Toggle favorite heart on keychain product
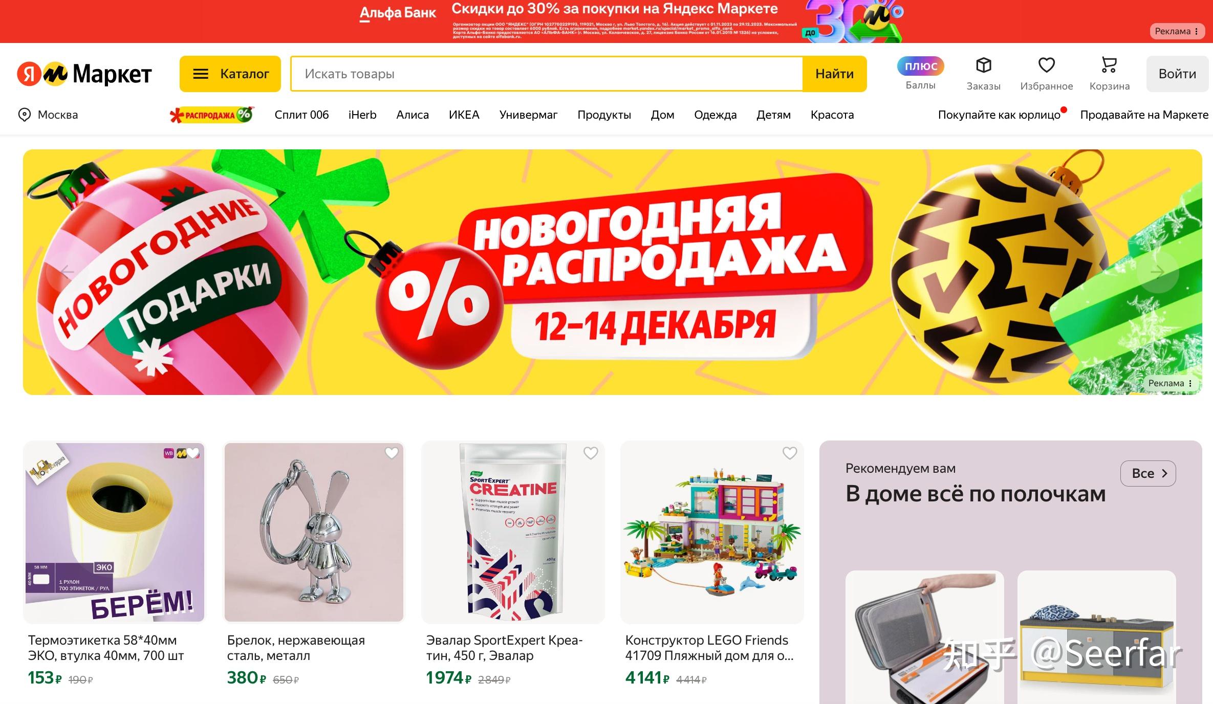 [x=392, y=453]
